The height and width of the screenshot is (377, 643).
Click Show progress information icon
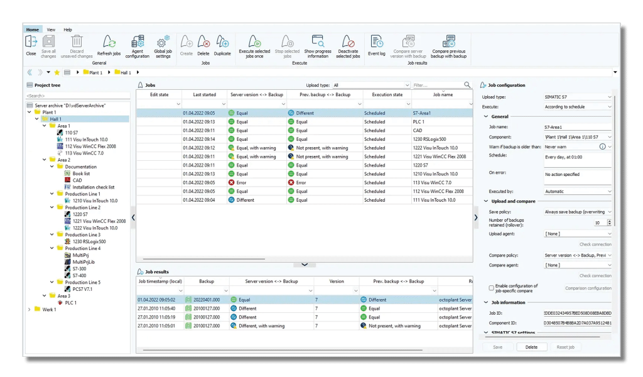pyautogui.click(x=318, y=41)
